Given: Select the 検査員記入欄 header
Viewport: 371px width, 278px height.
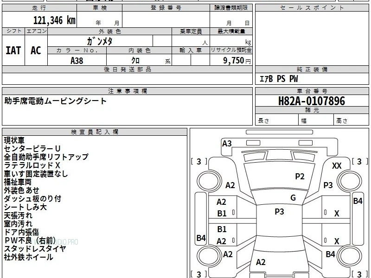Looking at the screenshot, I should pos(95,132).
